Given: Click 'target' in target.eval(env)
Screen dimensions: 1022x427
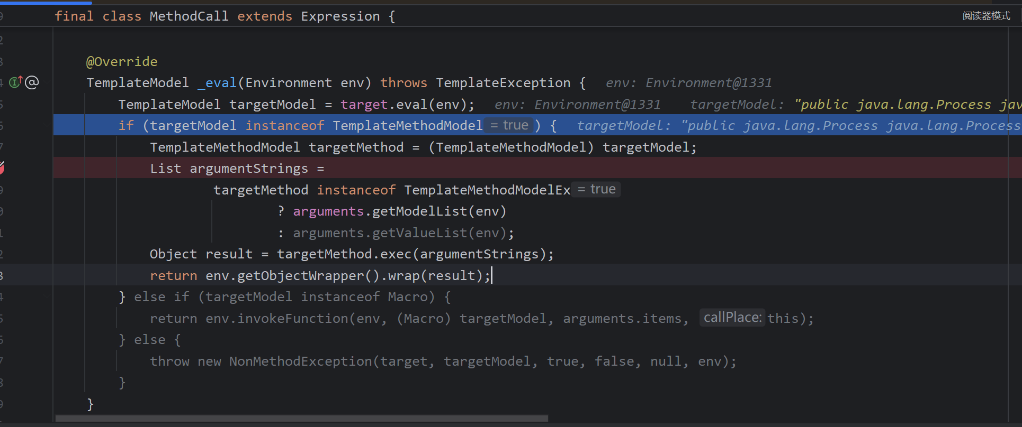Looking at the screenshot, I should tap(364, 105).
